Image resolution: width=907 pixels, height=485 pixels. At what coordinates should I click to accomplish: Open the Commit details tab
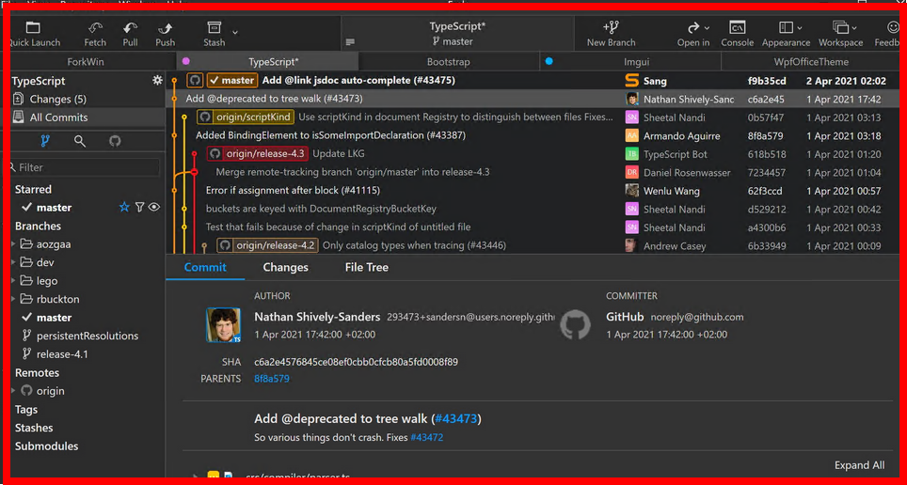(x=205, y=268)
